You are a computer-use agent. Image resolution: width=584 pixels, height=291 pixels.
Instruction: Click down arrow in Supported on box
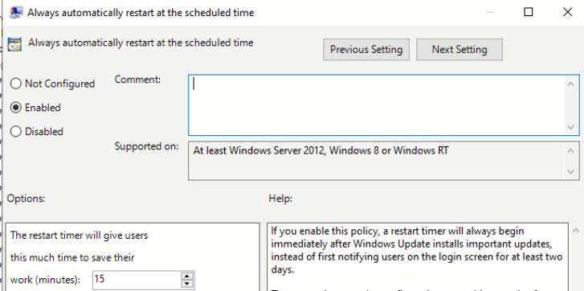pos(570,172)
